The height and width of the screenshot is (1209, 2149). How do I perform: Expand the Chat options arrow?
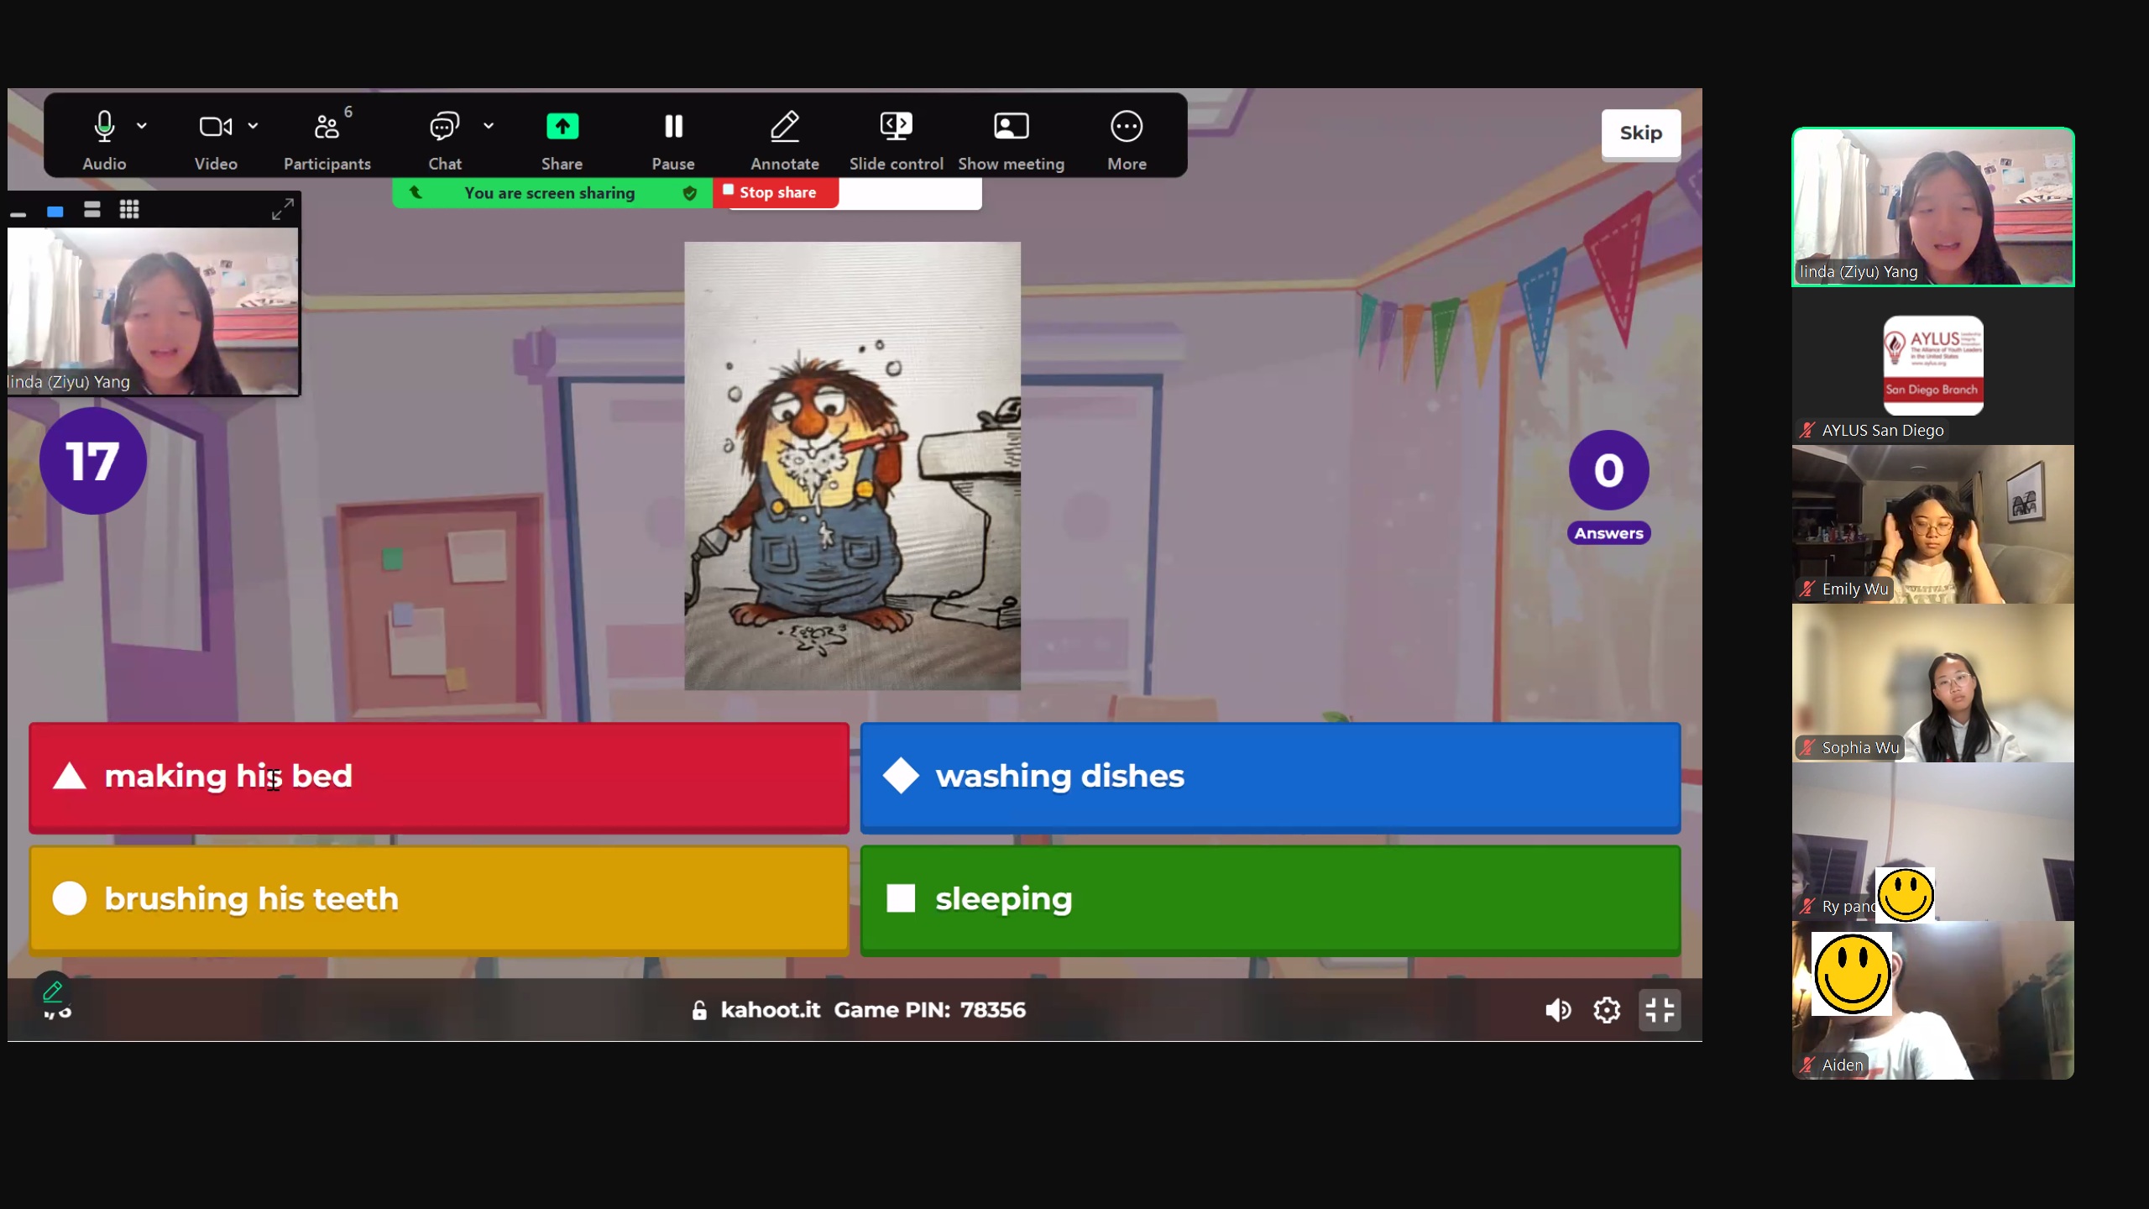[489, 126]
